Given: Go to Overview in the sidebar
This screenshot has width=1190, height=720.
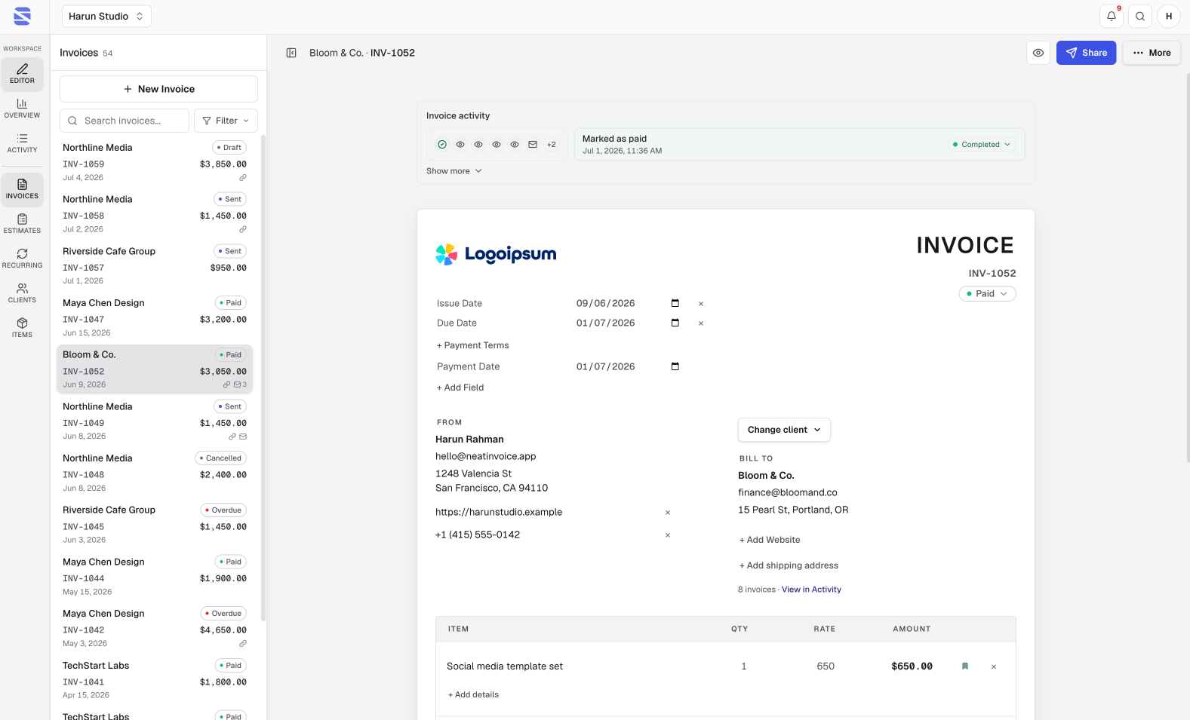Looking at the screenshot, I should [22, 109].
